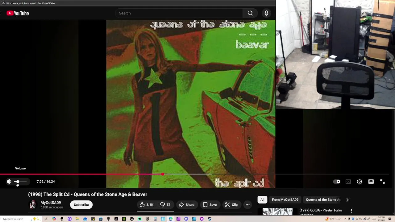Open the YouTube home logo

pyautogui.click(x=18, y=13)
